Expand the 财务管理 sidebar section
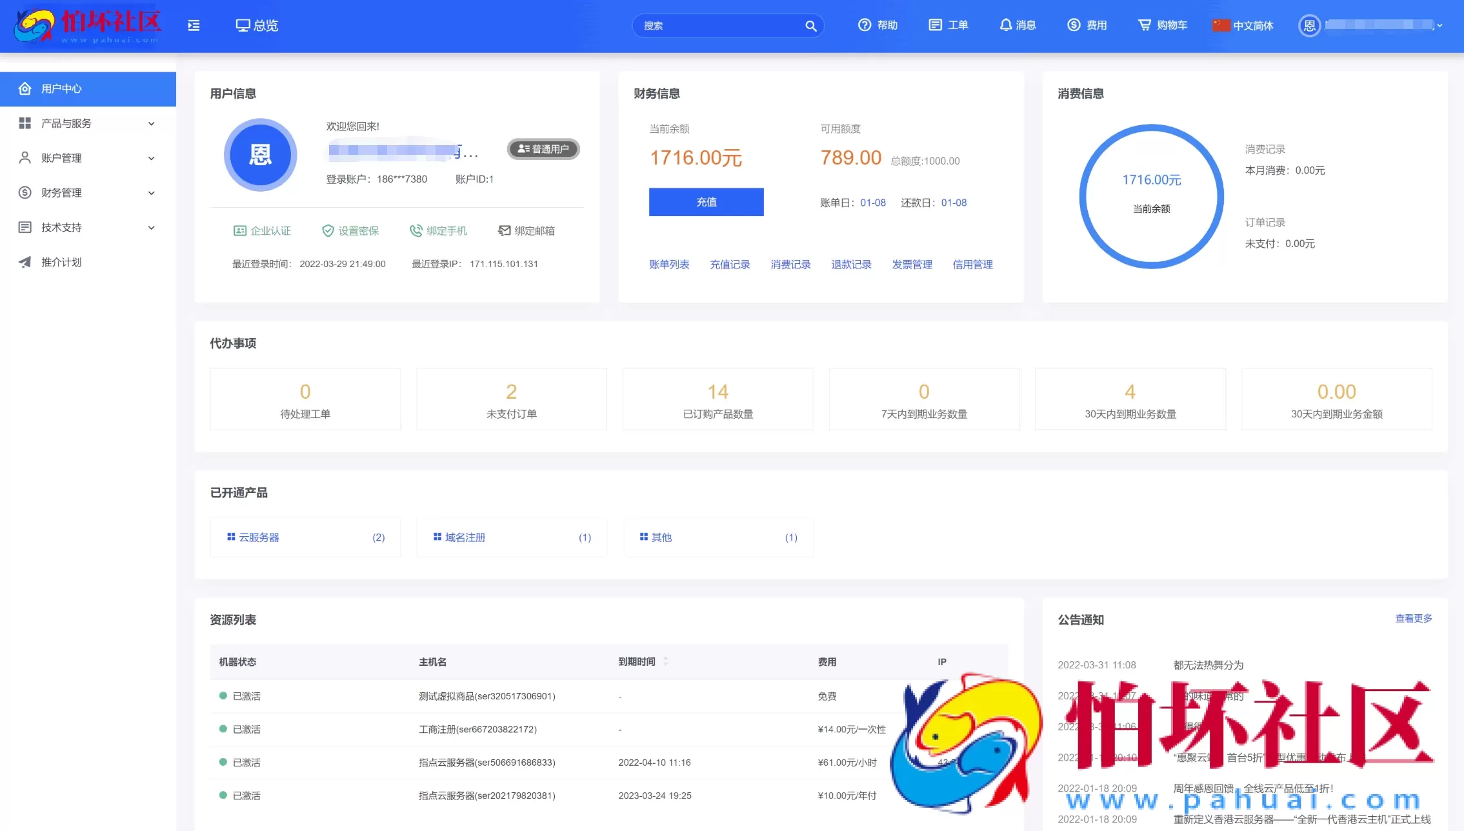 pos(88,192)
